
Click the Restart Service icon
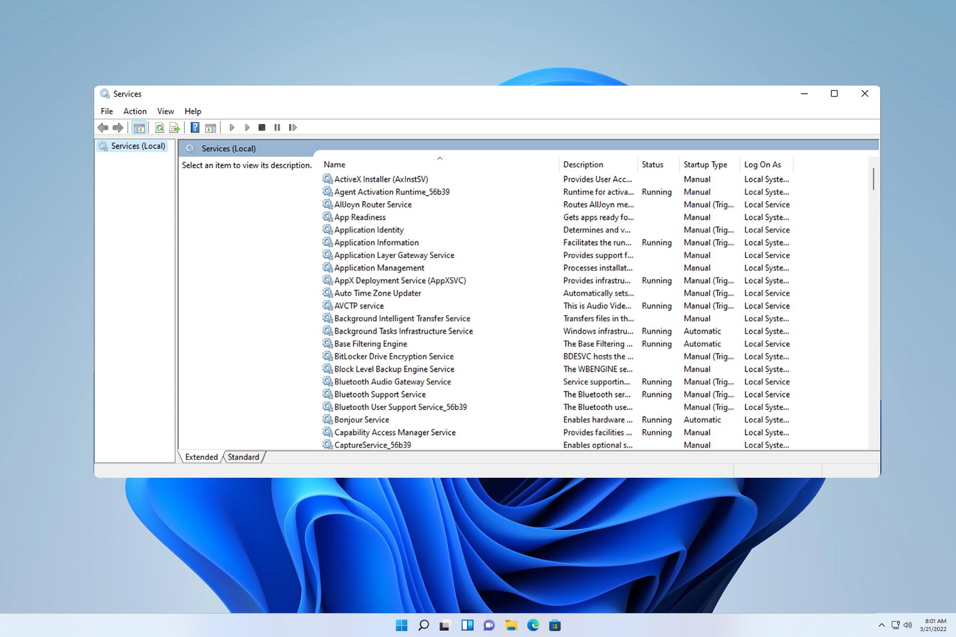pos(293,128)
